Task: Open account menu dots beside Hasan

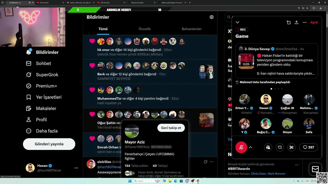Action: (76, 168)
